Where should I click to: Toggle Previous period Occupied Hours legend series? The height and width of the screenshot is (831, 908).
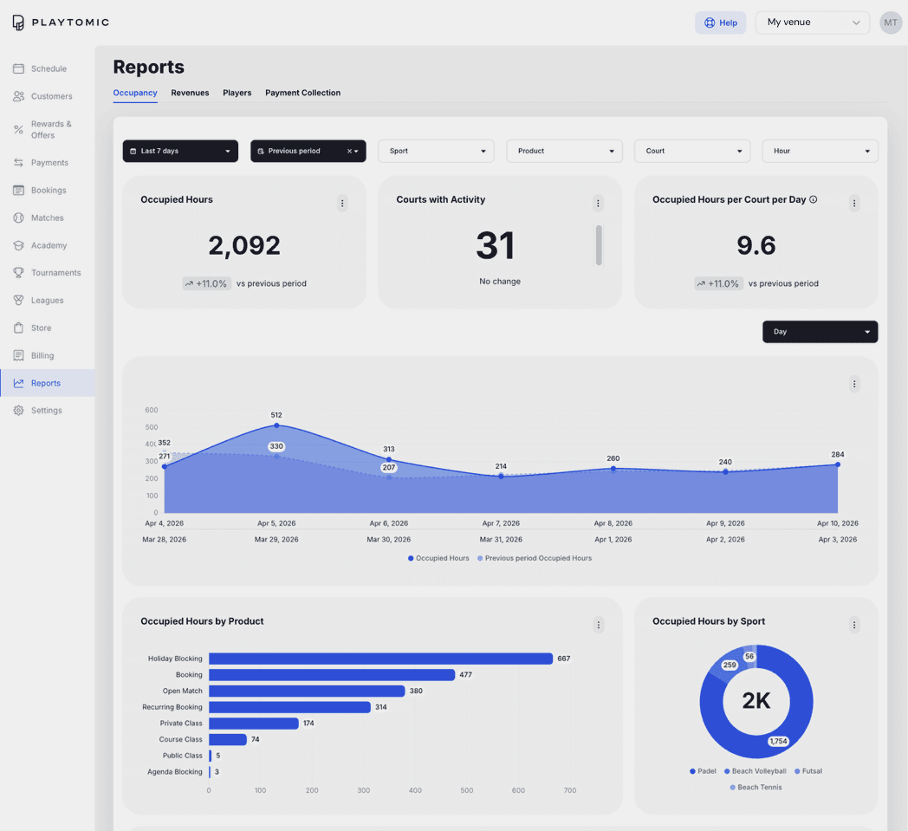[x=535, y=558]
